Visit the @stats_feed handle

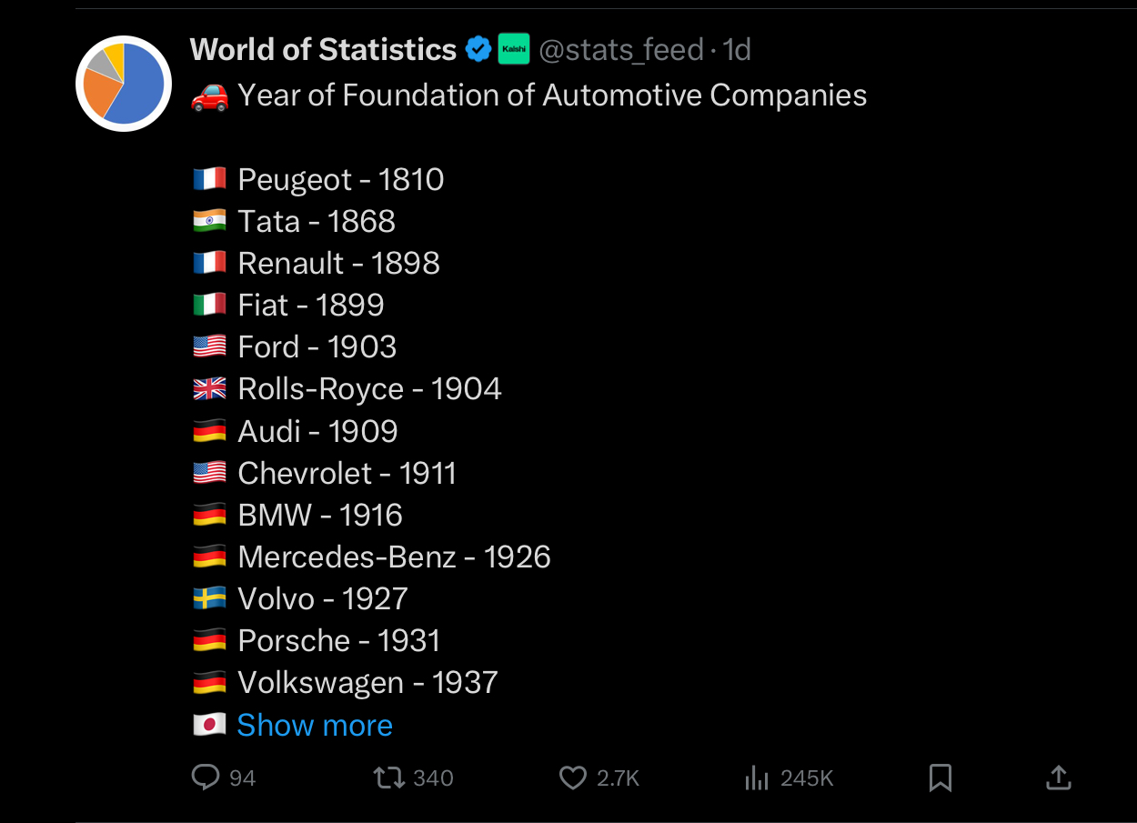tap(621, 49)
